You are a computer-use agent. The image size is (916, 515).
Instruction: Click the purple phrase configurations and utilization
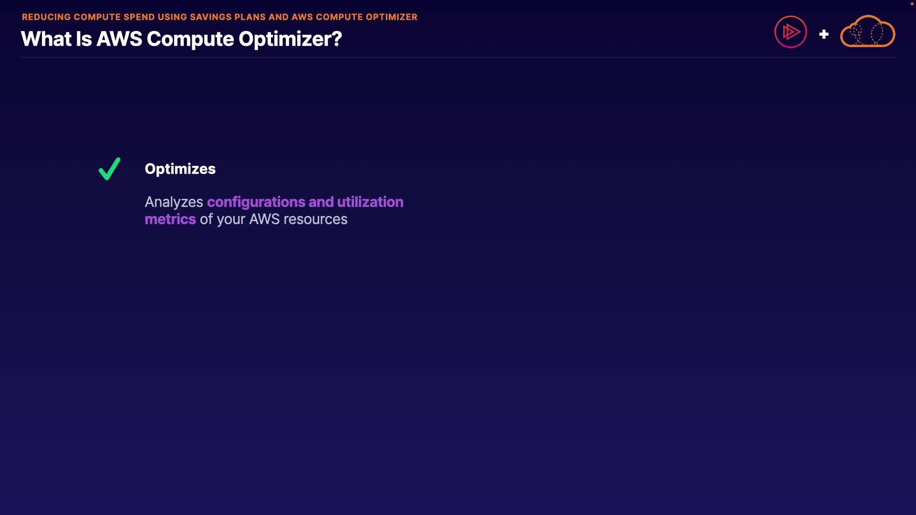pyautogui.click(x=305, y=202)
